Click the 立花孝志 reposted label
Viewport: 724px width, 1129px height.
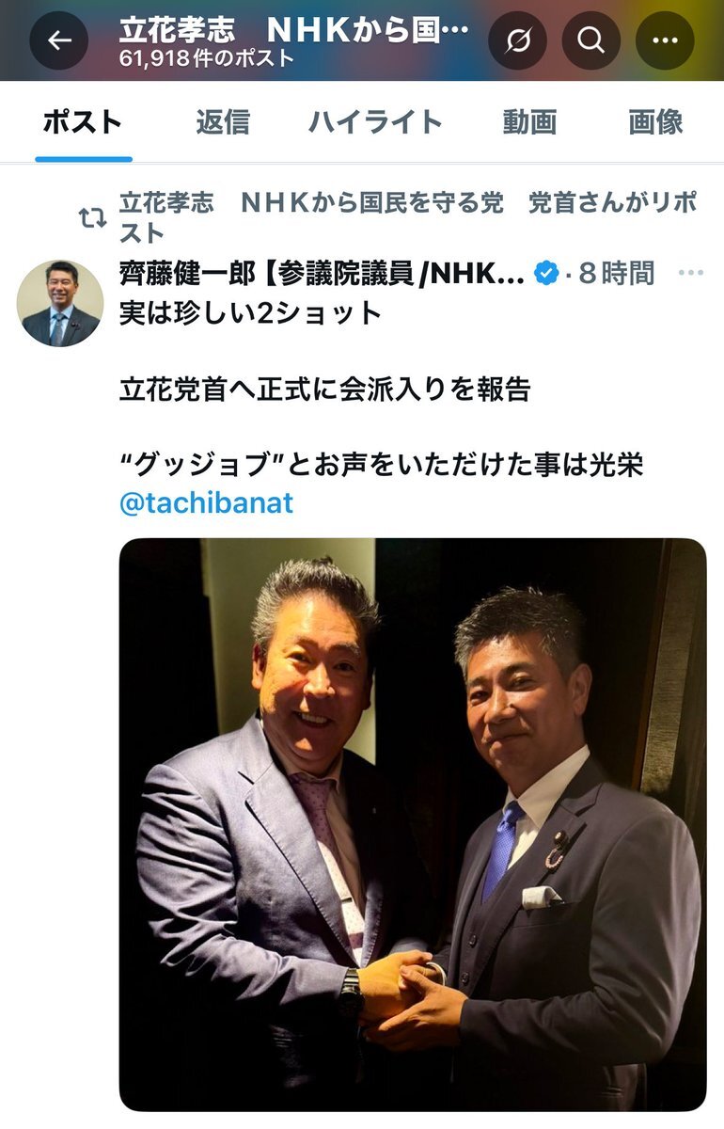408,217
